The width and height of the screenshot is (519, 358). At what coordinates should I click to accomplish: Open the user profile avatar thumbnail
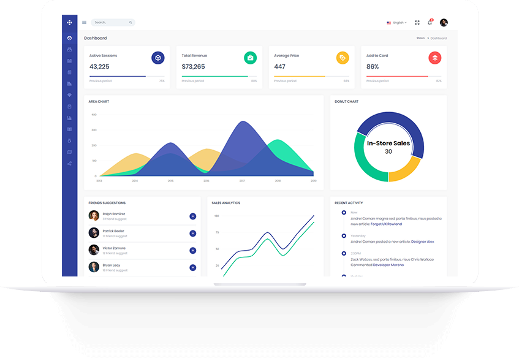[444, 22]
